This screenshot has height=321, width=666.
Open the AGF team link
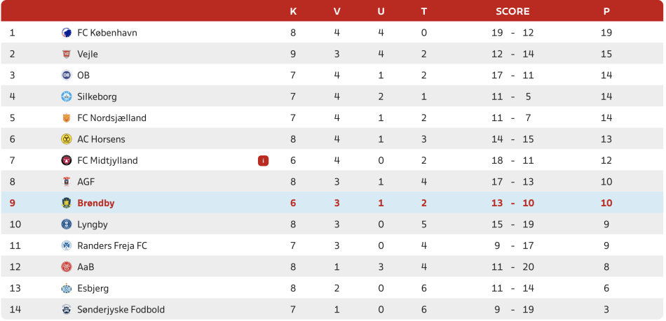[86, 182]
